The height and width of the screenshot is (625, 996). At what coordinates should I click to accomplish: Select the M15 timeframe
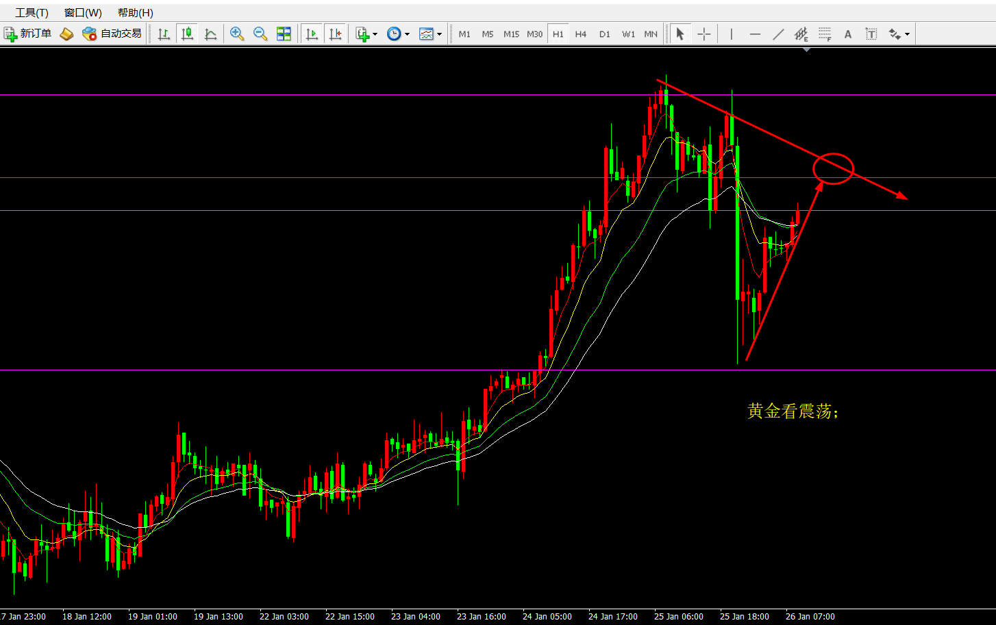click(511, 34)
